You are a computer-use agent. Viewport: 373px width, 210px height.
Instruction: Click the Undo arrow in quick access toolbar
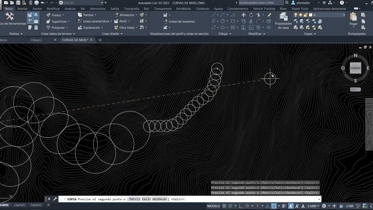(43, 3)
